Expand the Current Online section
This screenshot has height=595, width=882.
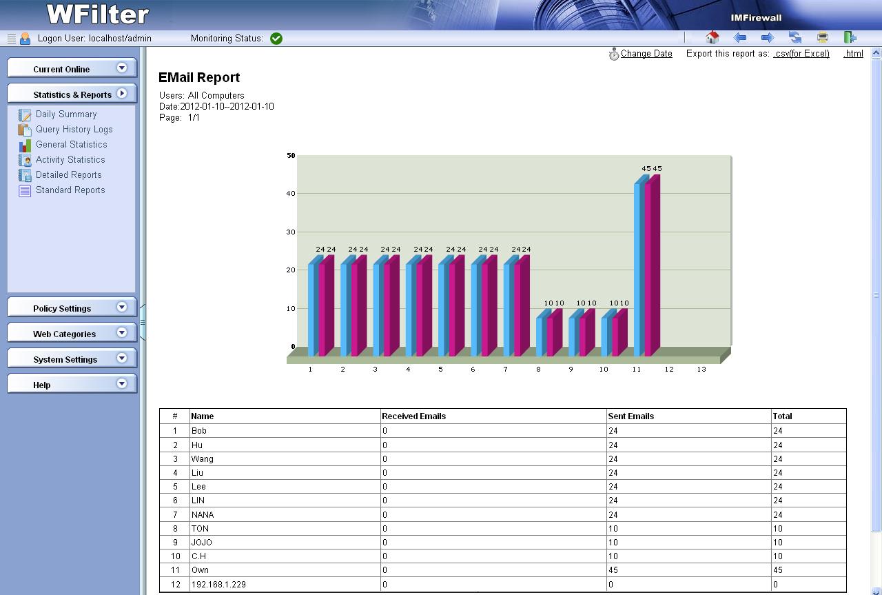point(122,68)
